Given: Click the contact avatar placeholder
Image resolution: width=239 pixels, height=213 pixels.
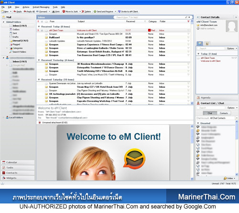Looking at the screenshot, I should click(231, 26).
